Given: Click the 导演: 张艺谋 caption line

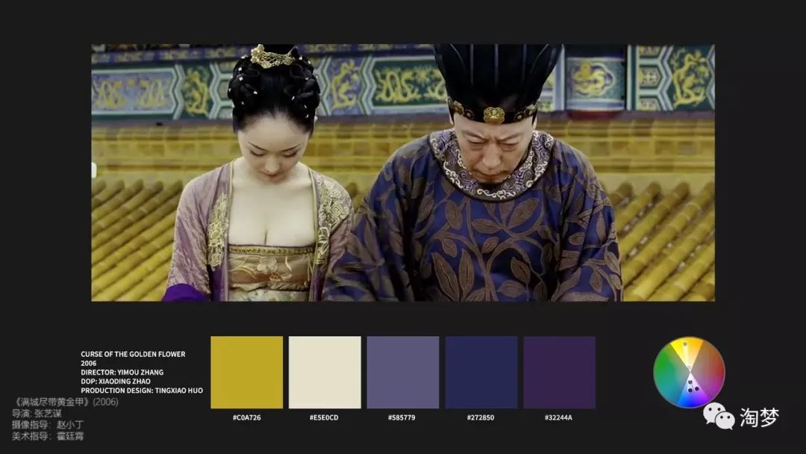Looking at the screenshot, I should click(37, 413).
